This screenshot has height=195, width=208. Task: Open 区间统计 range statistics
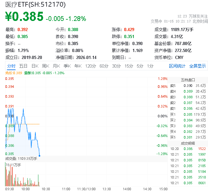[177, 66]
